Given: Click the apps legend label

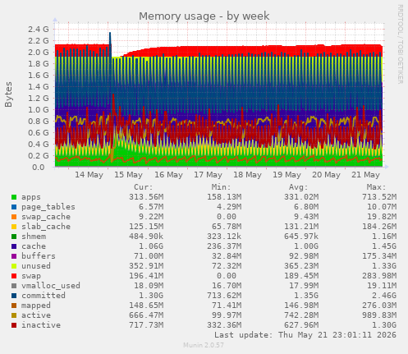Looking at the screenshot, I should (x=31, y=197).
